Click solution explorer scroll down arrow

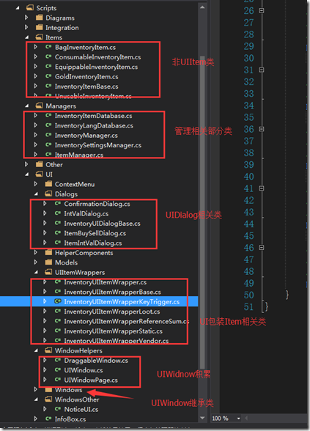coord(202,418)
